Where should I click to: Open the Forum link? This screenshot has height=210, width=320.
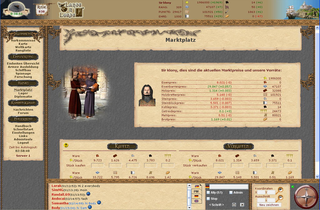tap(23, 113)
